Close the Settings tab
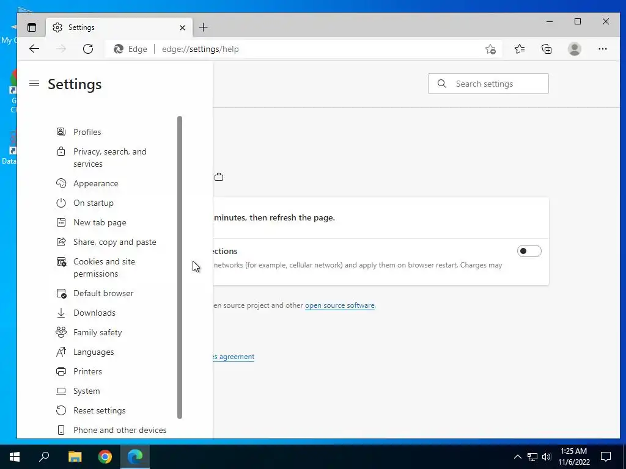Screen dimensions: 626x469 182,27
